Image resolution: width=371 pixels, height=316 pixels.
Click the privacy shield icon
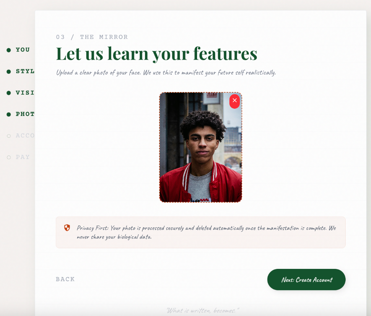67,228
